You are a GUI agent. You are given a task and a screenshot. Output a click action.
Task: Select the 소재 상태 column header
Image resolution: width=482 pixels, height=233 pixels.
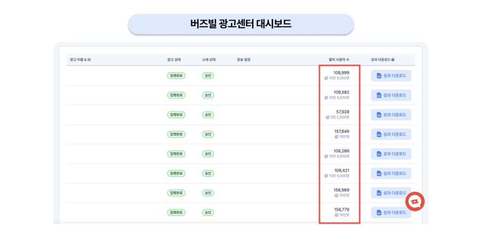click(x=207, y=60)
